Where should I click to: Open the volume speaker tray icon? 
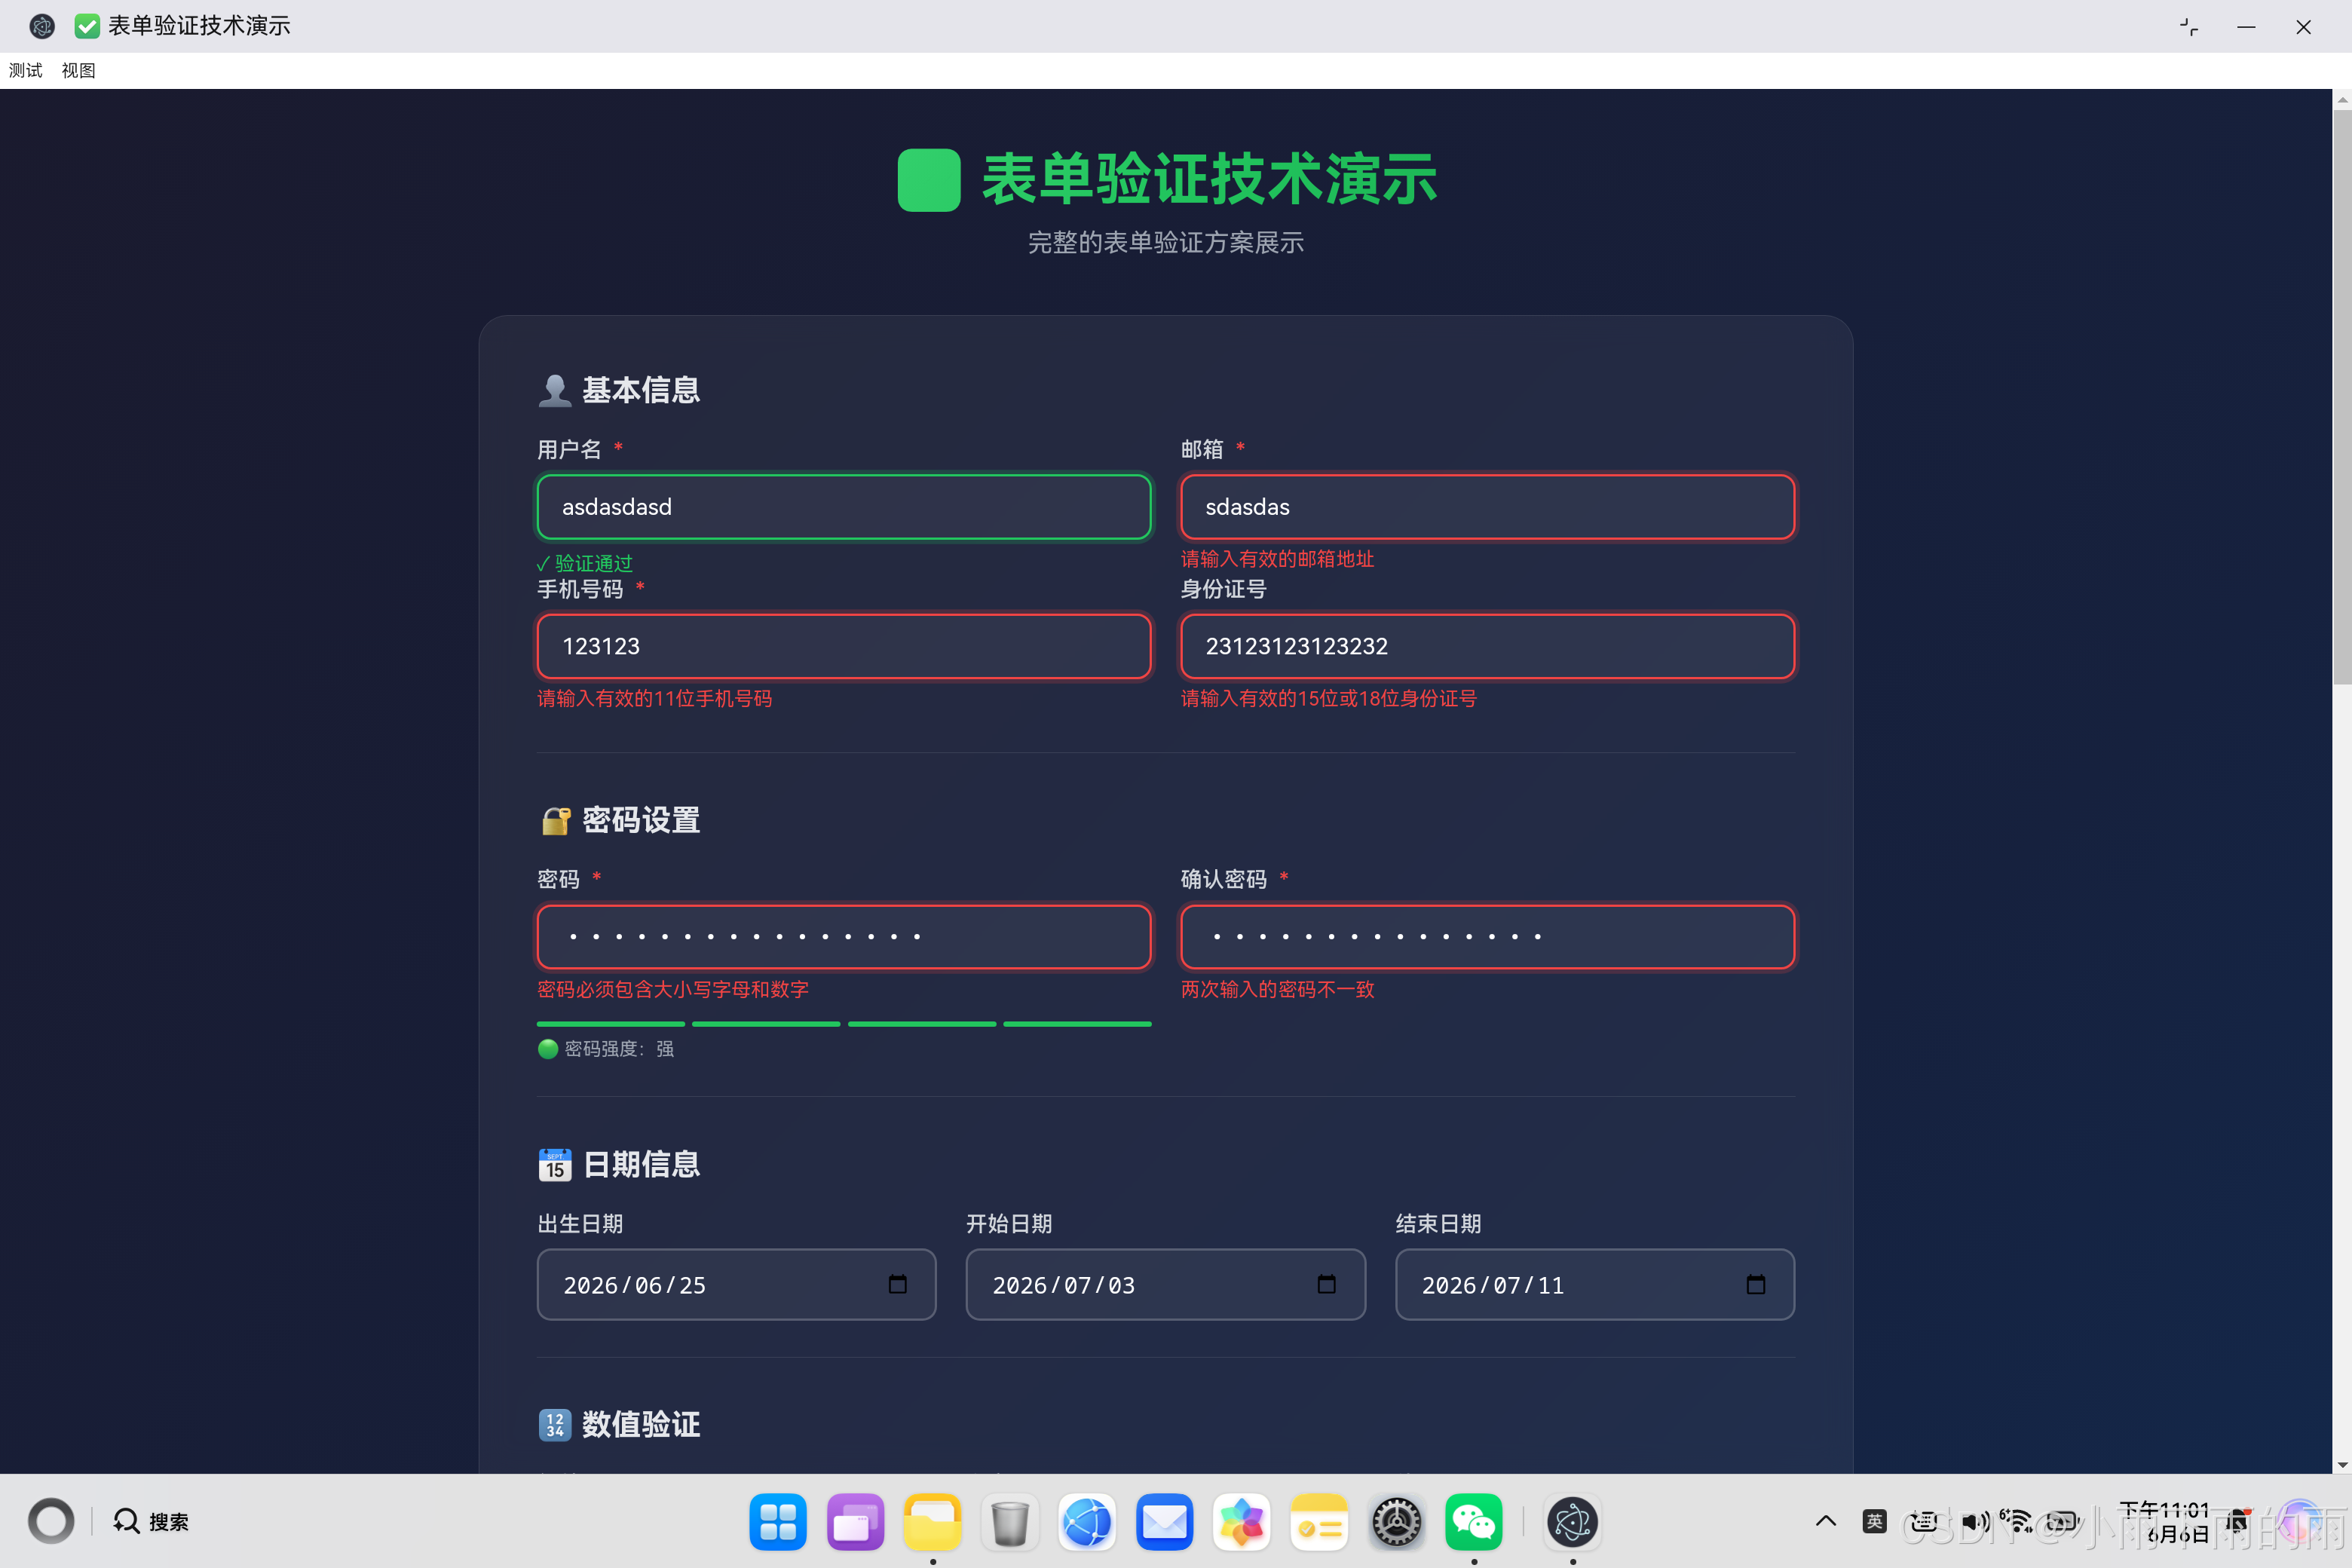pos(1975,1521)
